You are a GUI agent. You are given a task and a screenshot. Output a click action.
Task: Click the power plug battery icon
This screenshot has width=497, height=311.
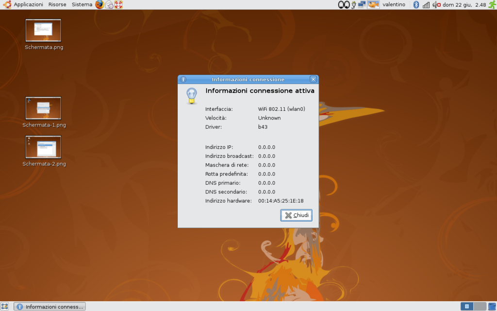pos(353,5)
